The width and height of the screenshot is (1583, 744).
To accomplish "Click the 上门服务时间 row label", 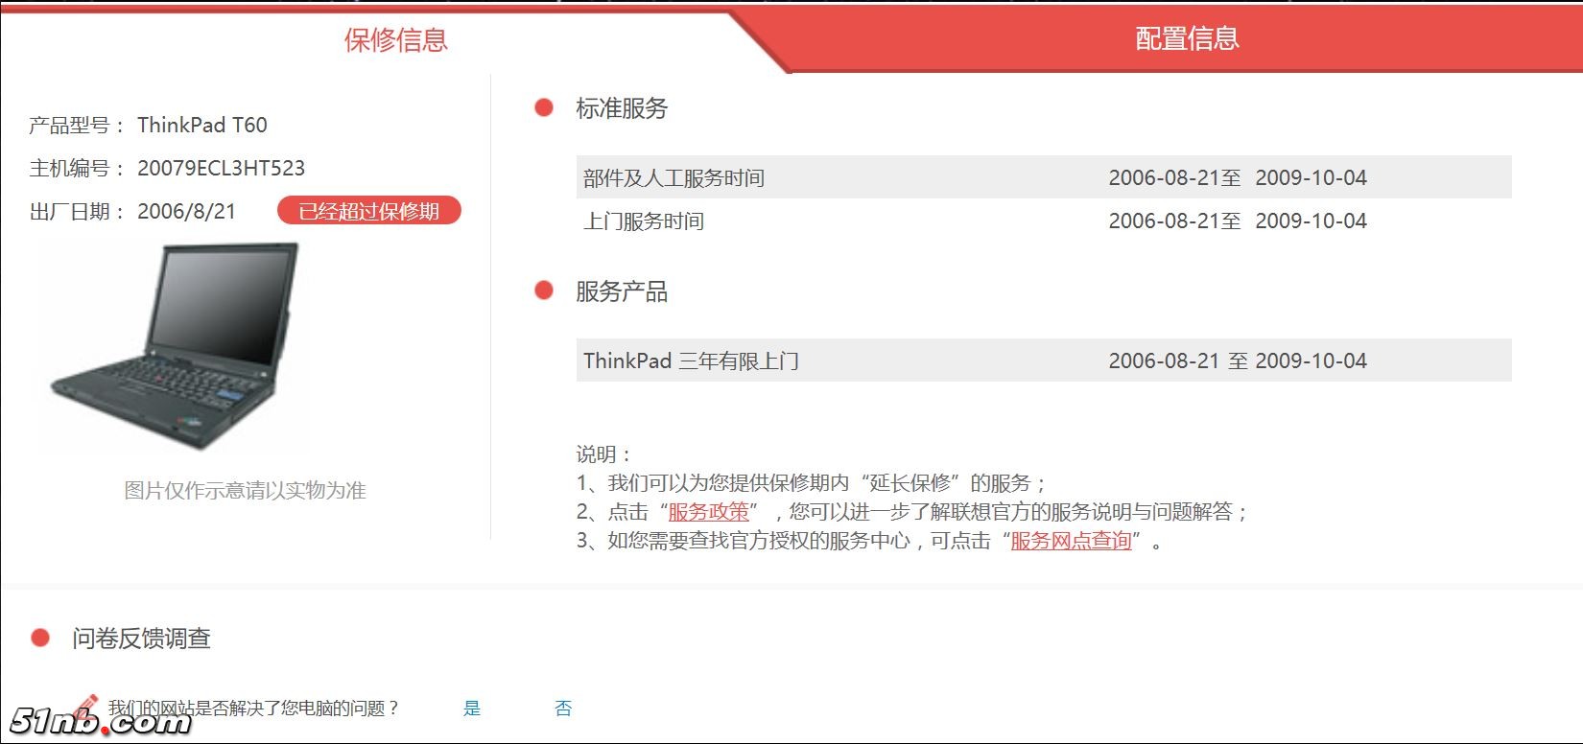I will (x=644, y=221).
